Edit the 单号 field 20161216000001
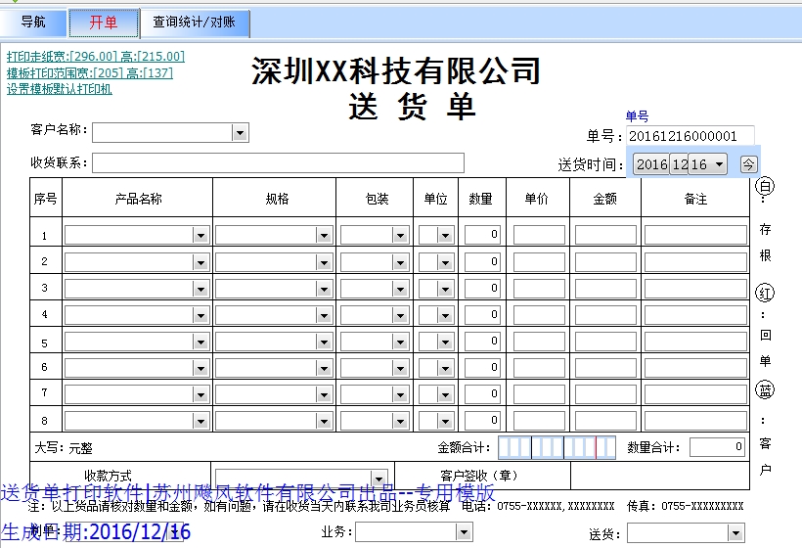The height and width of the screenshot is (548, 802). (690, 136)
